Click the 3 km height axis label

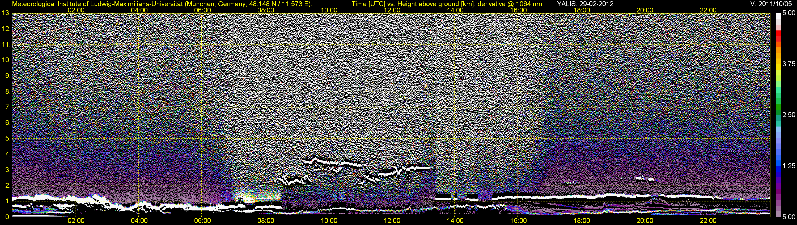pyautogui.click(x=8, y=170)
